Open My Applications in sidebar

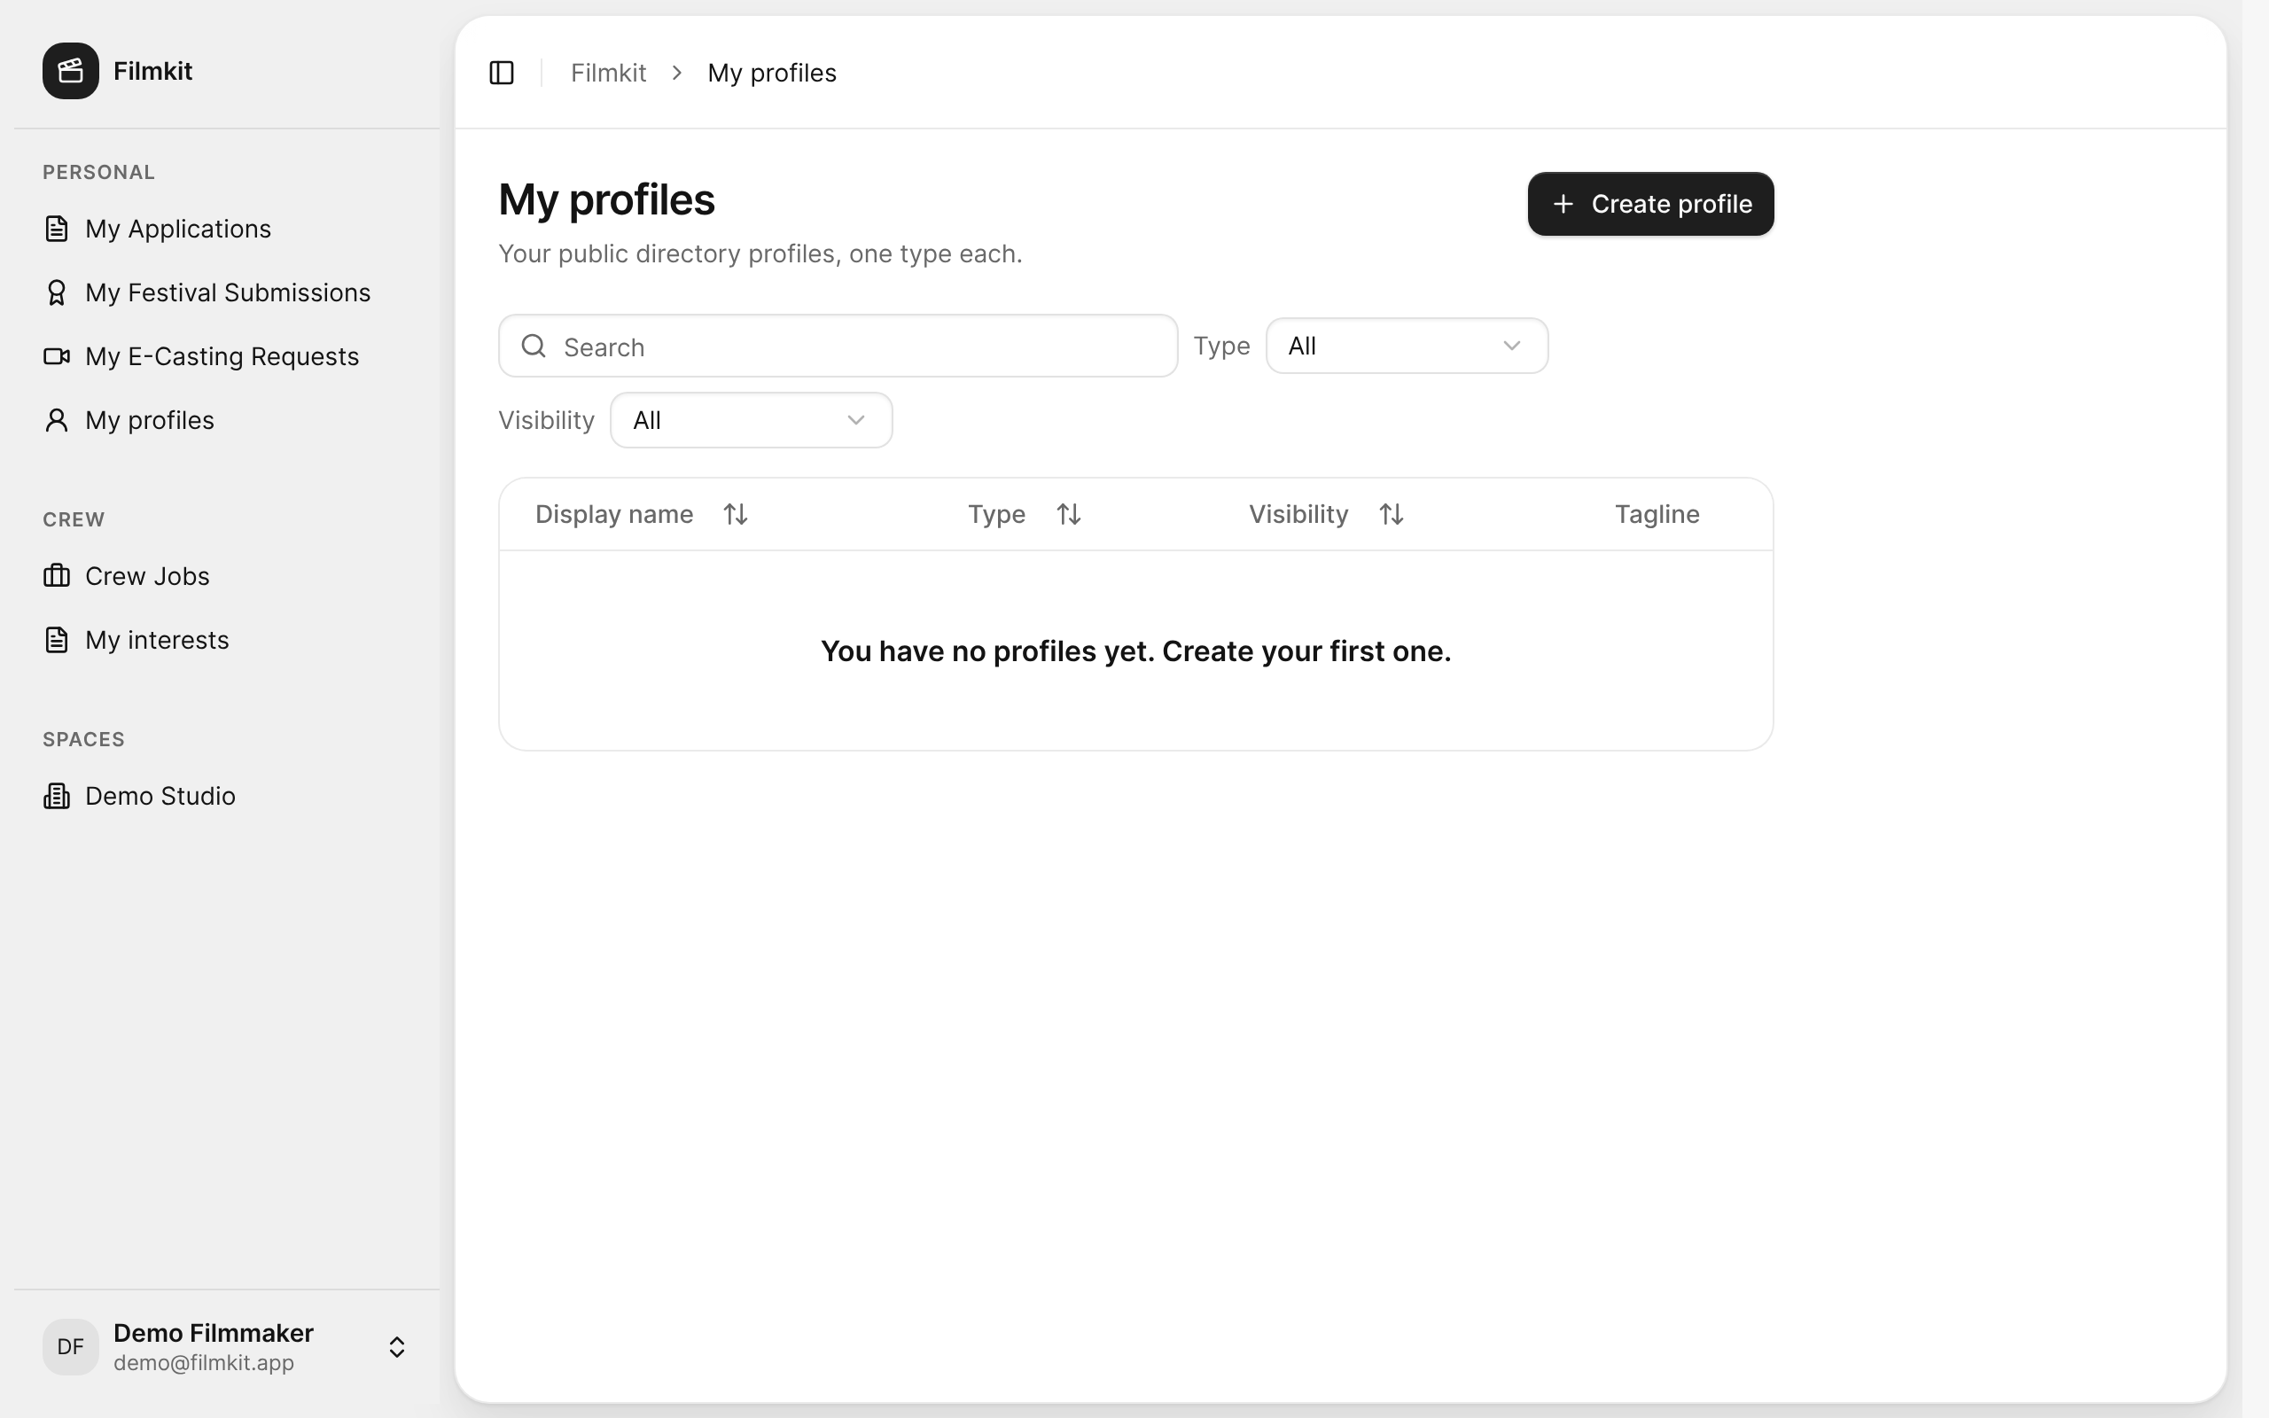click(227, 229)
